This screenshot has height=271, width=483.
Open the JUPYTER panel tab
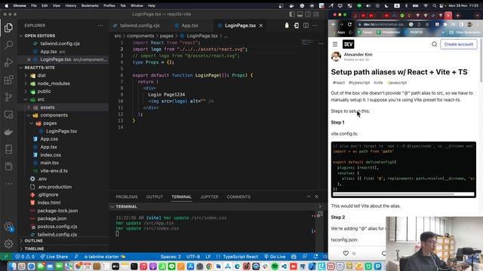pyautogui.click(x=209, y=196)
